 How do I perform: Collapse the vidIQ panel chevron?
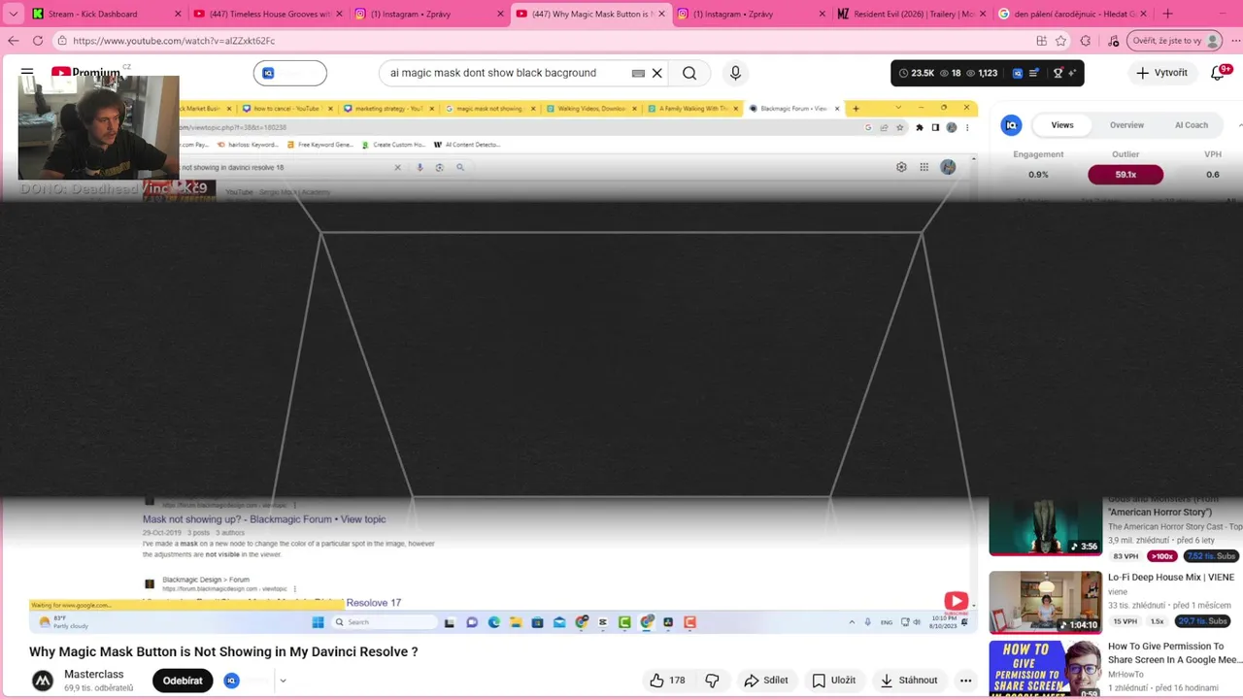pos(1239,125)
